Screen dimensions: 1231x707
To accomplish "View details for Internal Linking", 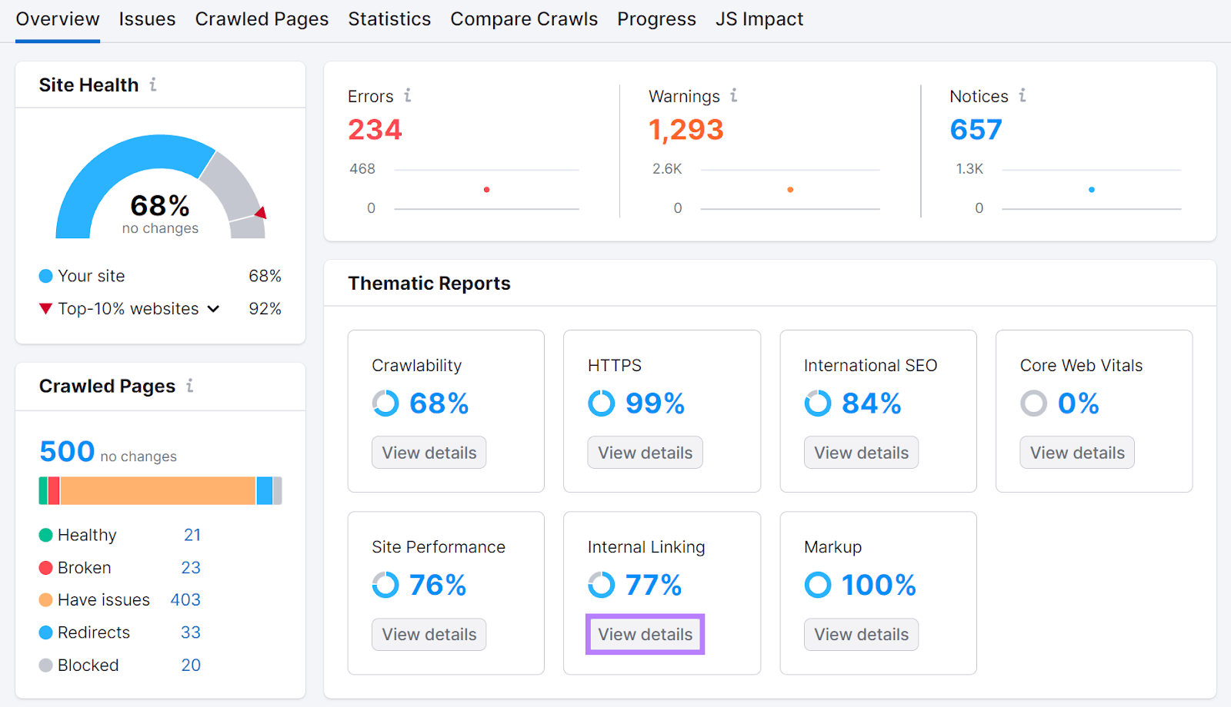I will tap(645, 634).
